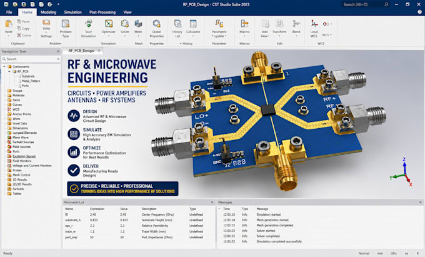This screenshot has height=257, width=425.
Task: Close the RF_PCB_Design tab
Action: click(99, 51)
